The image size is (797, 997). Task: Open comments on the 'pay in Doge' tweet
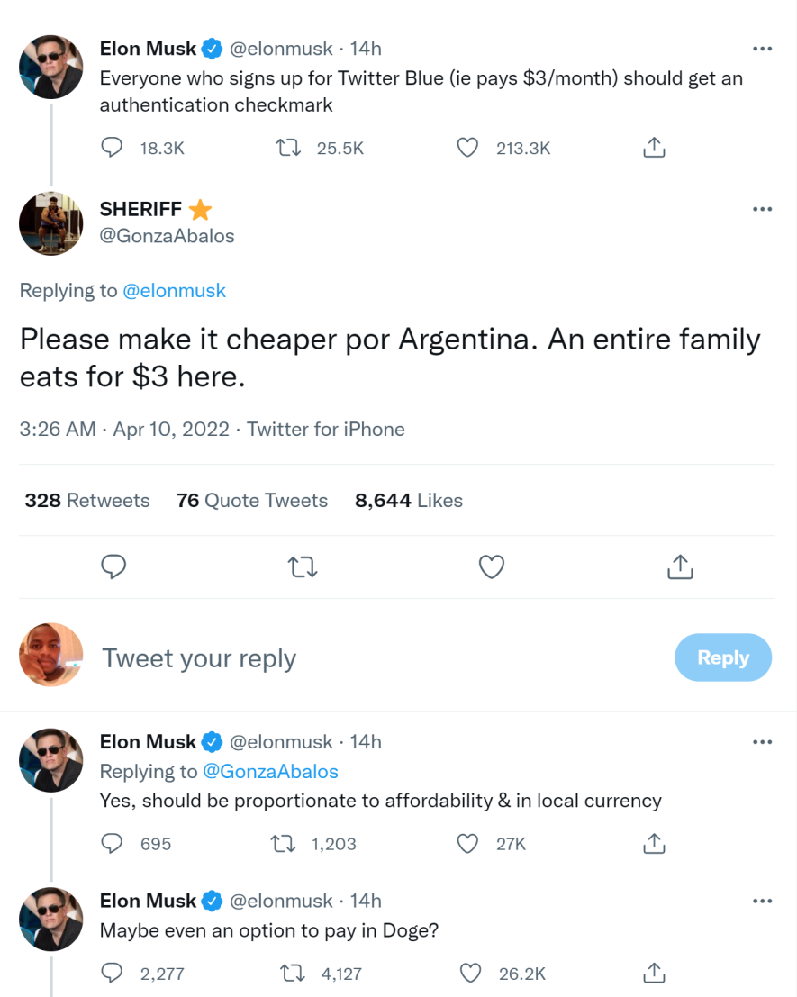112,973
